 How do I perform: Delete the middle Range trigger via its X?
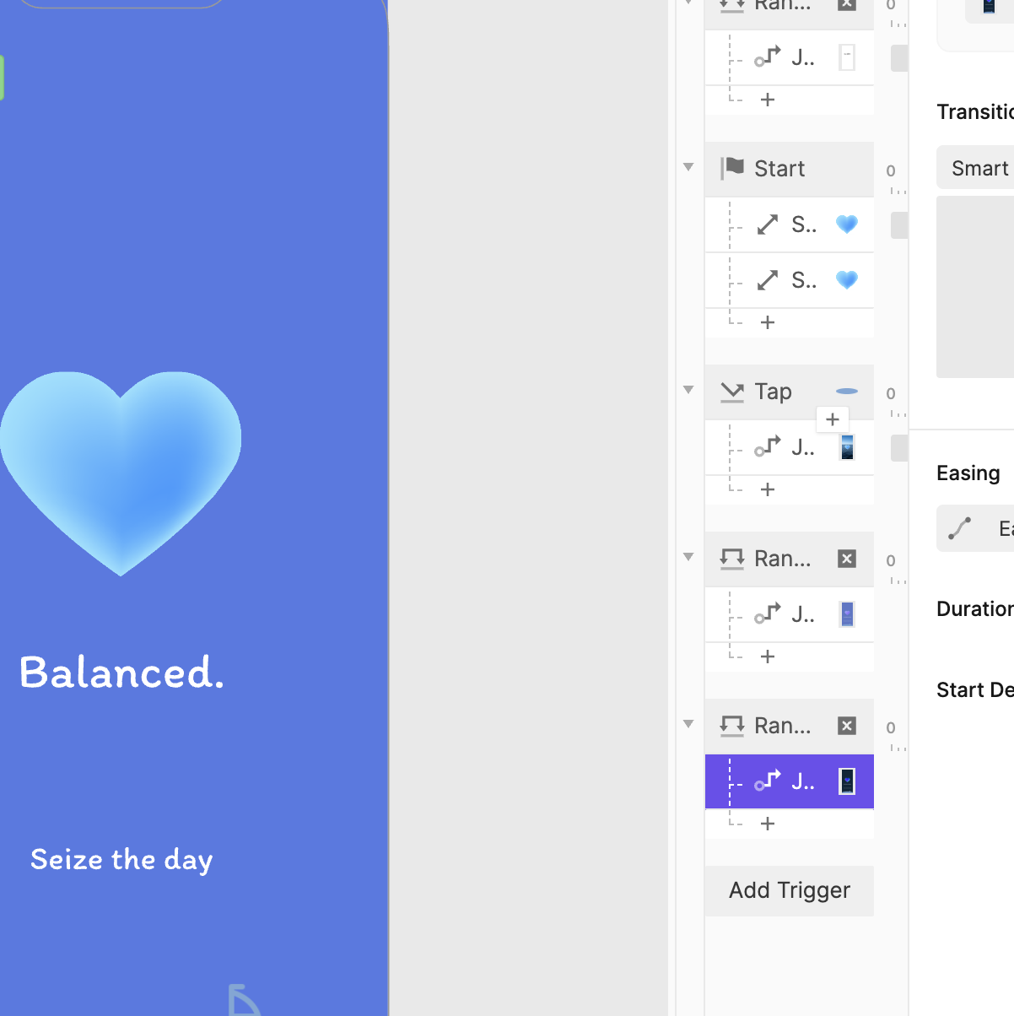846,559
